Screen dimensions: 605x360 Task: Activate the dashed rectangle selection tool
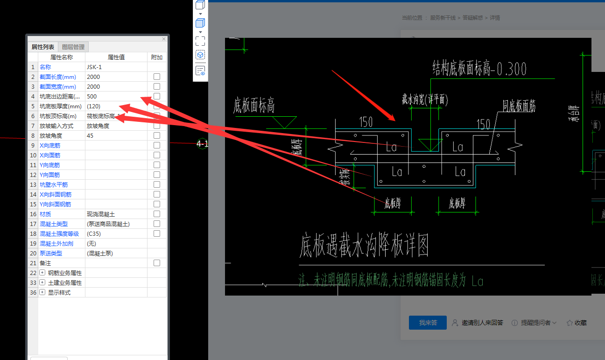click(x=200, y=41)
